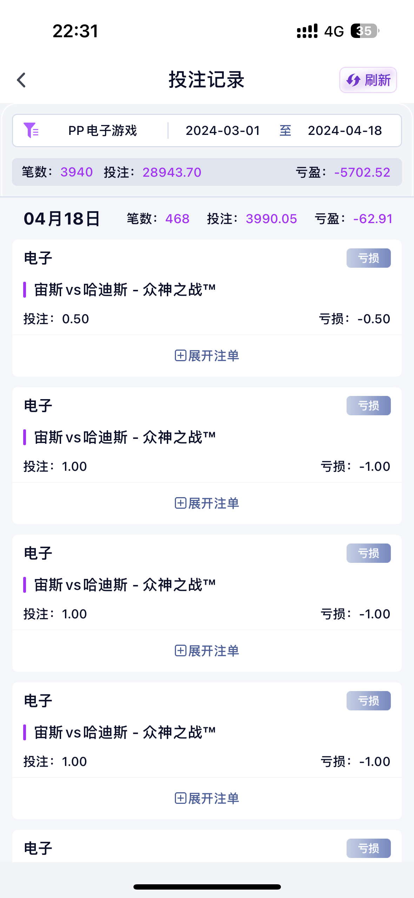
Task: Tap the plus icon in fourth bet card
Action: [180, 798]
